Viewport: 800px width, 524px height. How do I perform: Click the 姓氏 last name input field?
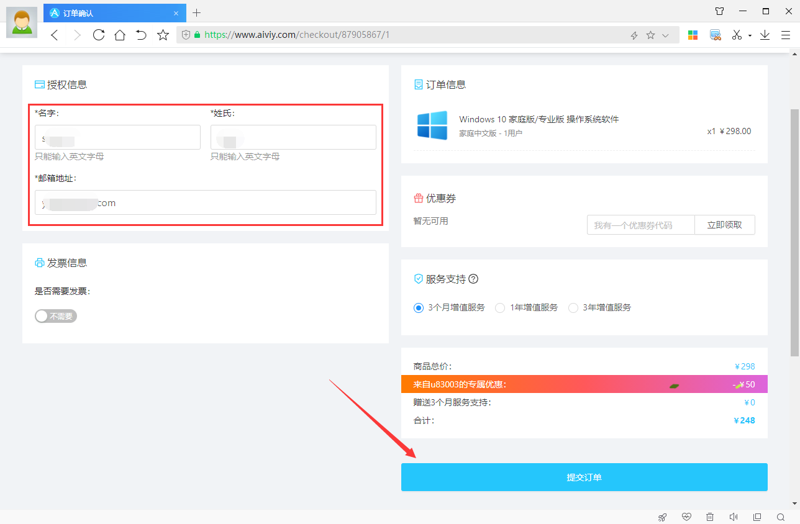pos(293,137)
